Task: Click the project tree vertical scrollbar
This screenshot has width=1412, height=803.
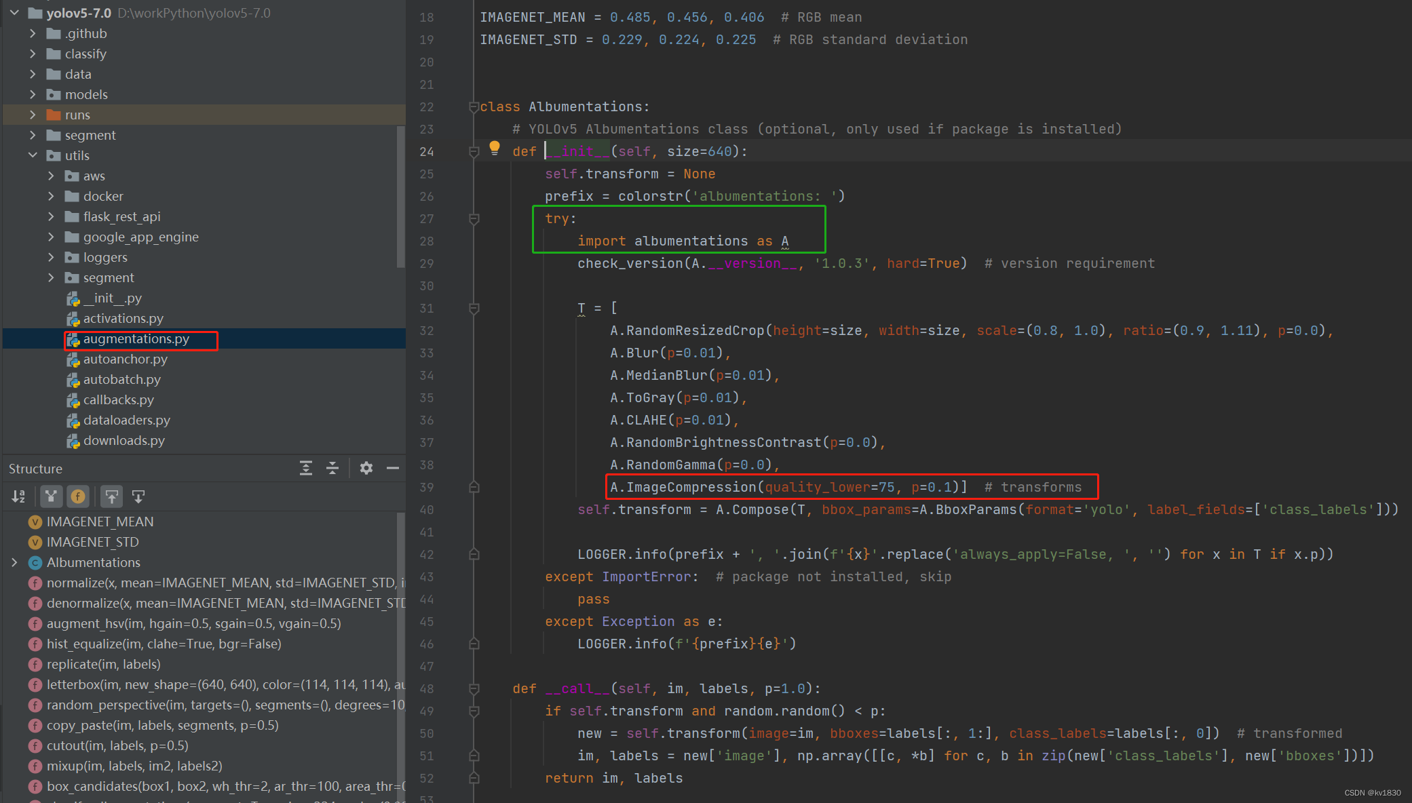Action: click(x=400, y=197)
